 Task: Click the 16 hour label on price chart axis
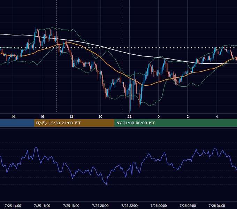click(42, 117)
